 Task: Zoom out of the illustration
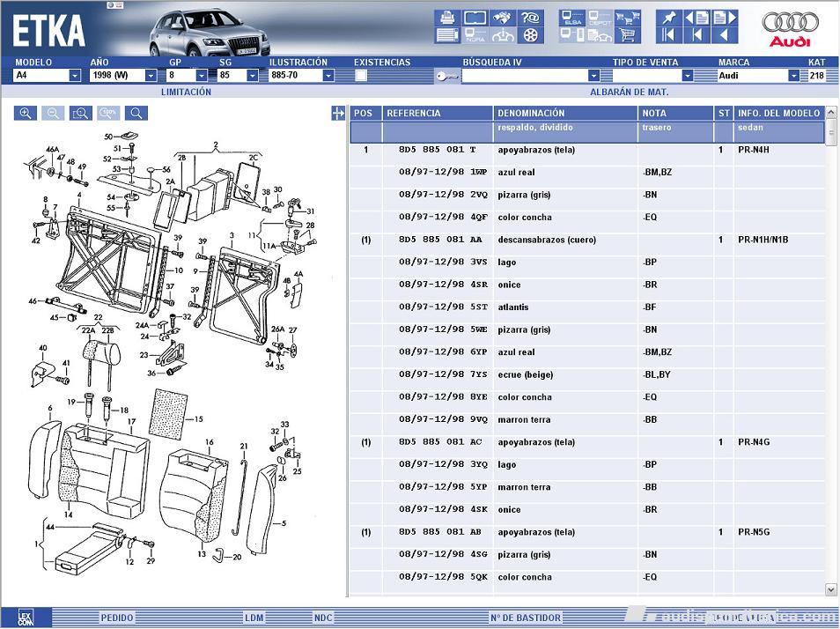click(x=53, y=113)
